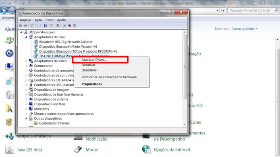Open Mouse icon in Control Panel
280x157 pixels.
pyautogui.click(x=78, y=149)
